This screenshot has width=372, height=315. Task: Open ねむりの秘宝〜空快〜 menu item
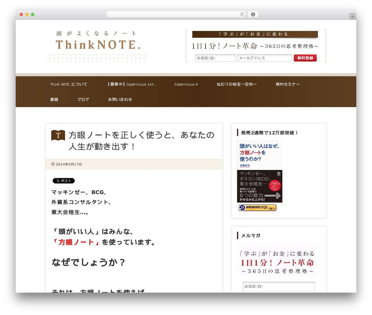point(237,84)
